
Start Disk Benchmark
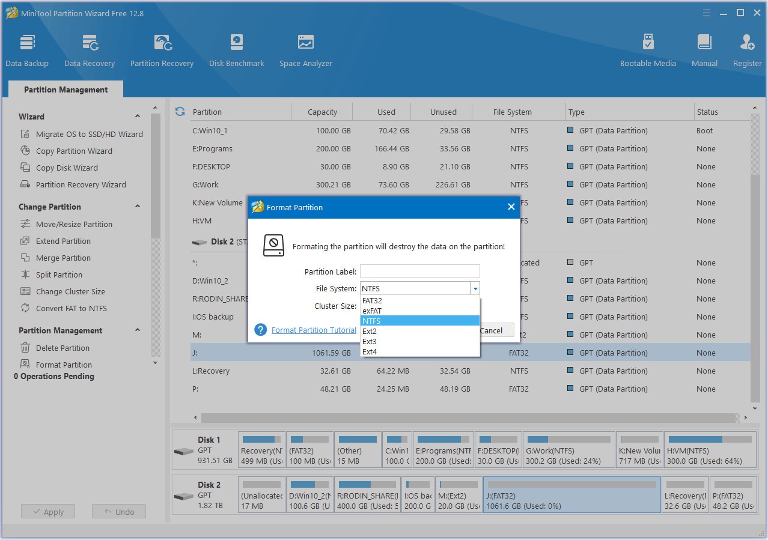pyautogui.click(x=236, y=49)
